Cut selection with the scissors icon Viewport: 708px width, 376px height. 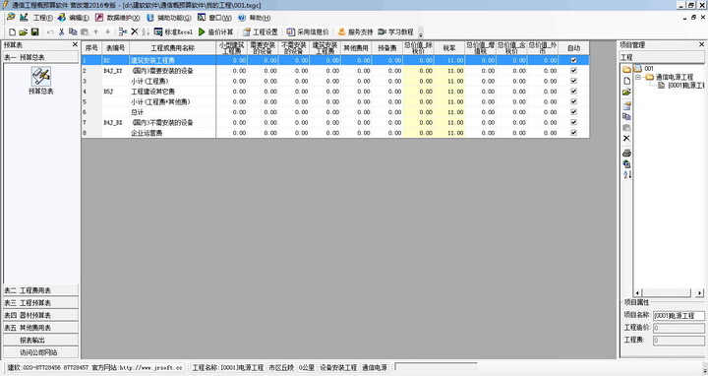click(61, 32)
